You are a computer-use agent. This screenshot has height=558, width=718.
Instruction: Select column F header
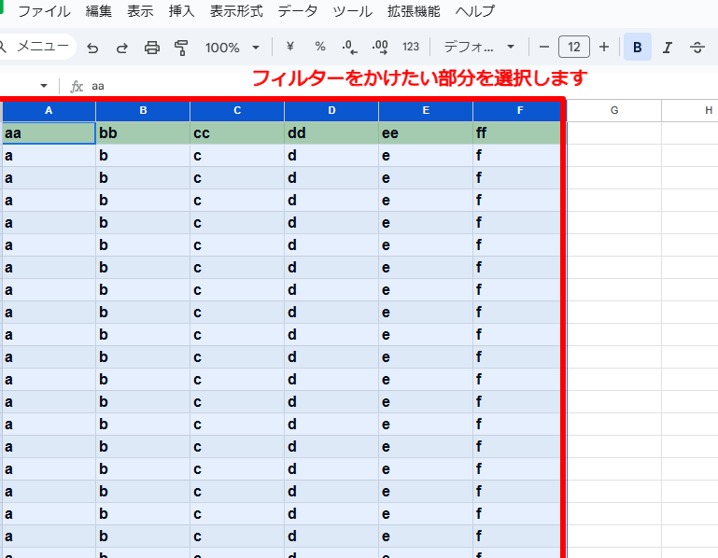click(x=520, y=110)
